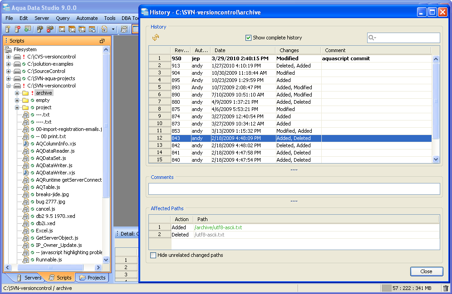Expand C:\CVS-versioncontrol tree node
Image resolution: width=452 pixels, height=294 pixels.
click(x=8, y=57)
